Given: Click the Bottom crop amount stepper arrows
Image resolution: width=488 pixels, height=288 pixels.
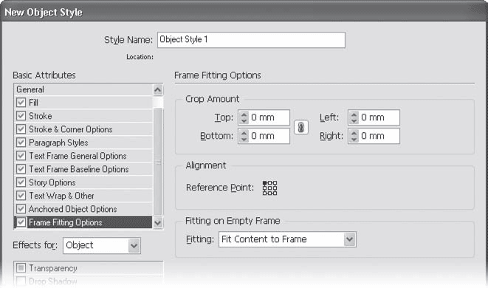Looking at the screenshot, I should 244,136.
